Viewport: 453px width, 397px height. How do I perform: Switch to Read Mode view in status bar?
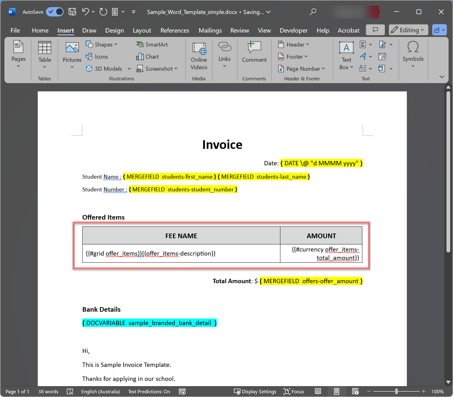pyautogui.click(x=318, y=391)
